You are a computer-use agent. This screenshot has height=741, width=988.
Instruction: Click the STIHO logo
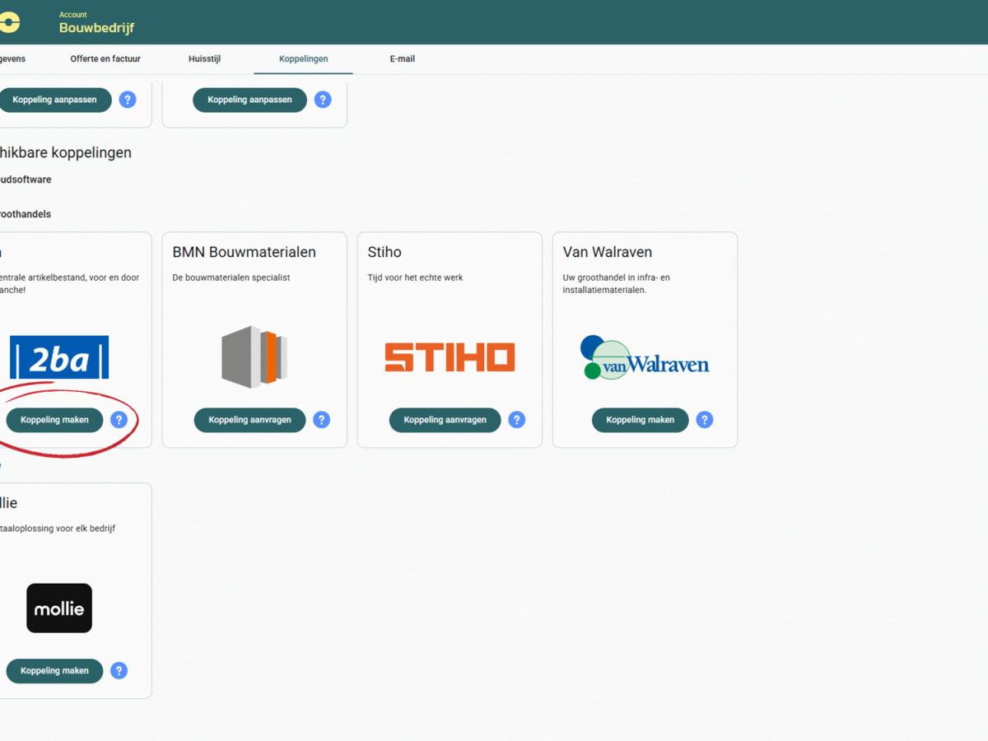[449, 357]
